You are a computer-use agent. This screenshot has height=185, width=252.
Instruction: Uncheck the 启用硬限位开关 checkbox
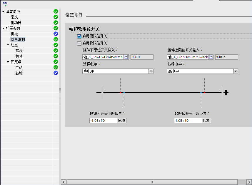tap(79, 36)
